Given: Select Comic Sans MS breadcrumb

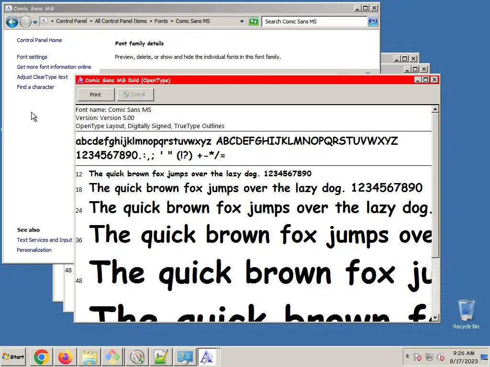Looking at the screenshot, I should (192, 21).
